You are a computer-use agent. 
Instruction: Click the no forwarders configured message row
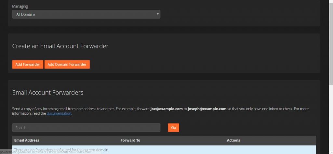(x=164, y=150)
